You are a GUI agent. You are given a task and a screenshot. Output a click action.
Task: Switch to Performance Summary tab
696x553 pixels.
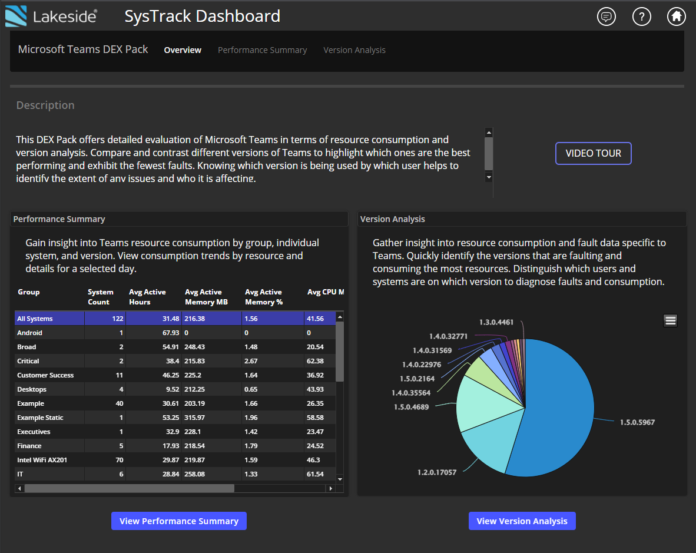click(x=263, y=50)
